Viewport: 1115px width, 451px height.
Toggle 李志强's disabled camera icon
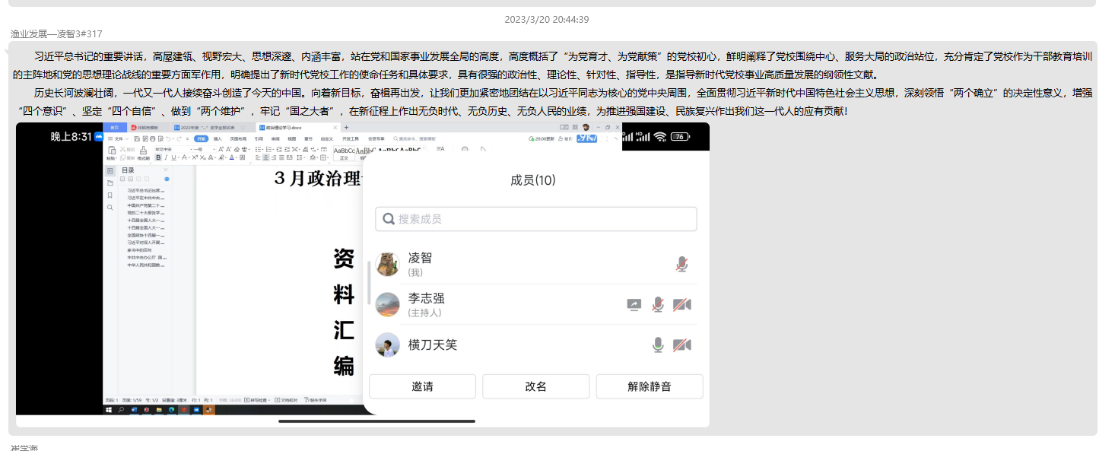[682, 304]
